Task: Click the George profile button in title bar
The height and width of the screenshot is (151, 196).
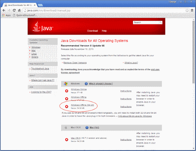Action: pyautogui.click(x=173, y=2)
